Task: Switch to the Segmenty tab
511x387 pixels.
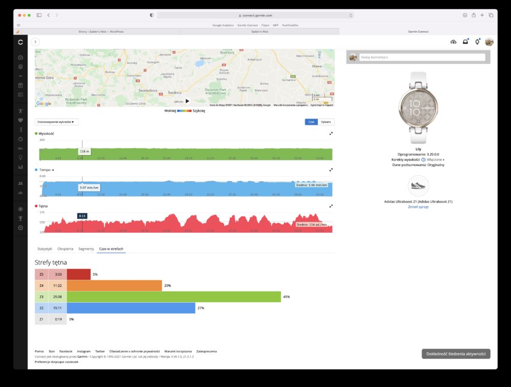Action: pyautogui.click(x=86, y=249)
